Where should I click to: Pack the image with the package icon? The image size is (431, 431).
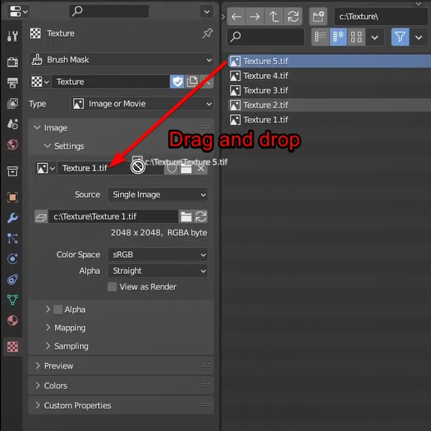coord(42,216)
